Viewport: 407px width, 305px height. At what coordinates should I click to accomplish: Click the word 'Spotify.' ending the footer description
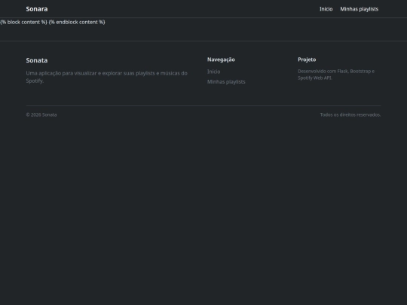(x=35, y=81)
